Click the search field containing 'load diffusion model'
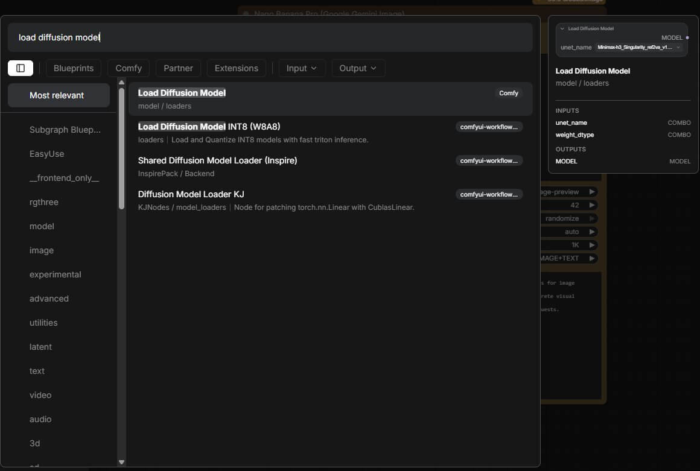 [x=270, y=37]
